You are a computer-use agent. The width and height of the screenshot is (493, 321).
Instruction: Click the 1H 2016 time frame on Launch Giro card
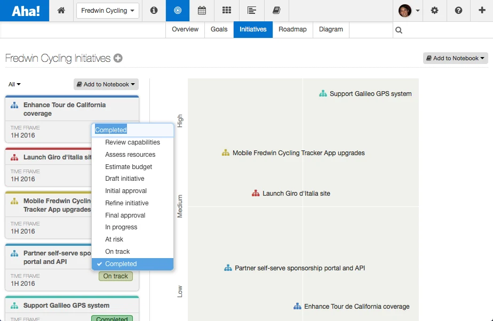coord(22,179)
